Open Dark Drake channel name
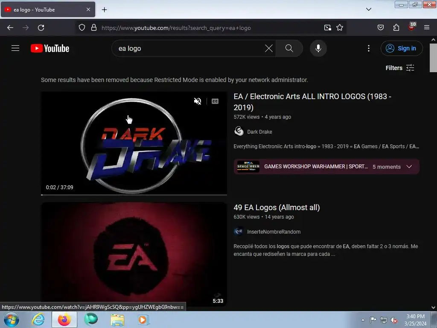The height and width of the screenshot is (328, 437). pyautogui.click(x=259, y=132)
